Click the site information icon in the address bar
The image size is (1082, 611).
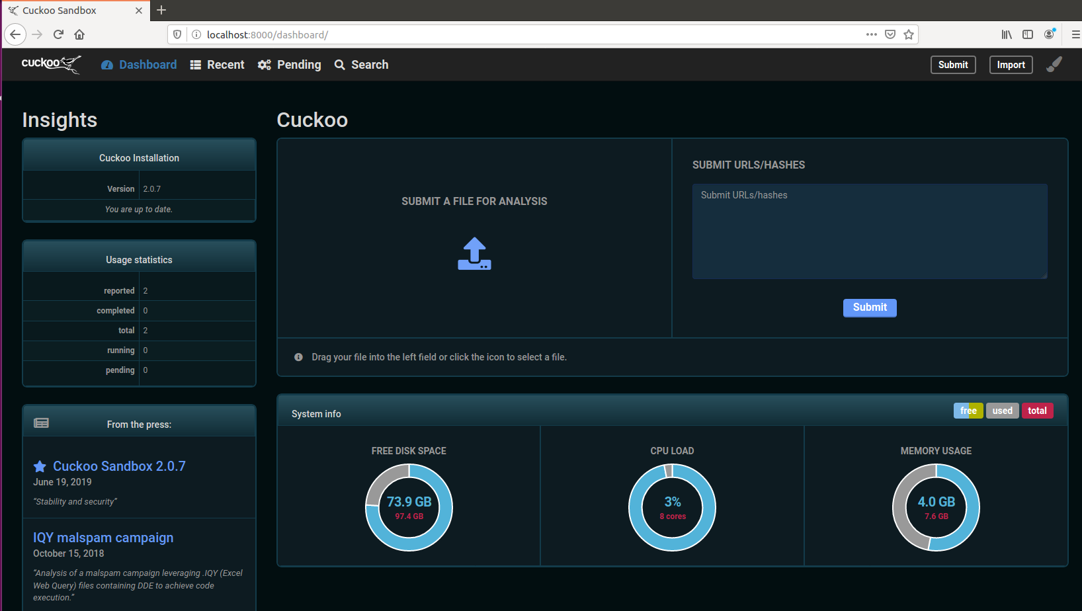(x=196, y=34)
